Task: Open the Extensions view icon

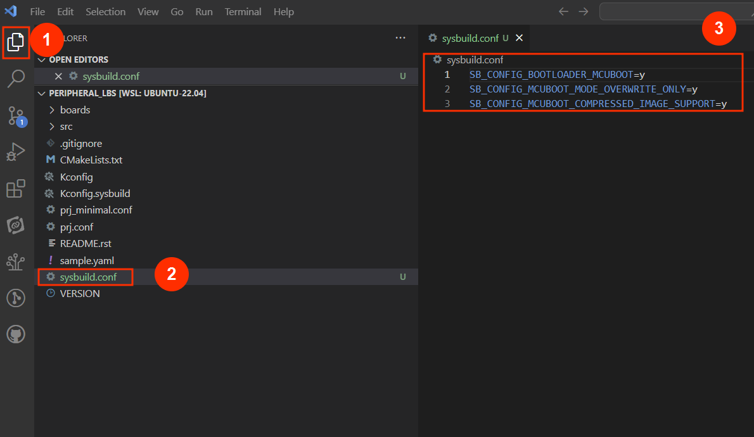Action: pos(16,189)
